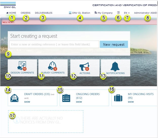Viewport: 158px width, 138px height.
Task: Focus the request reference input field
Action: (54, 44)
